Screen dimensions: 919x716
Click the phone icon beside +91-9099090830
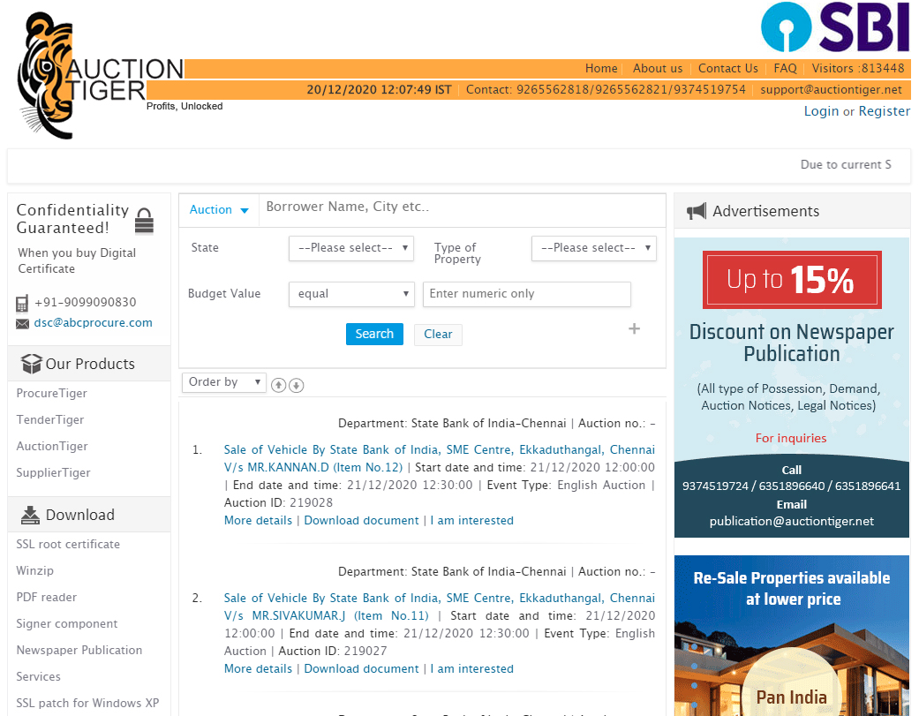(x=22, y=304)
